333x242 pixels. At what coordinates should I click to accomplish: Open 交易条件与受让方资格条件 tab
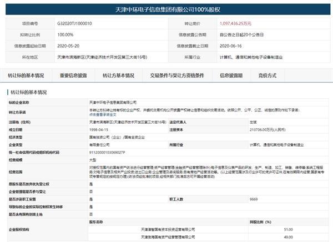click(177, 75)
